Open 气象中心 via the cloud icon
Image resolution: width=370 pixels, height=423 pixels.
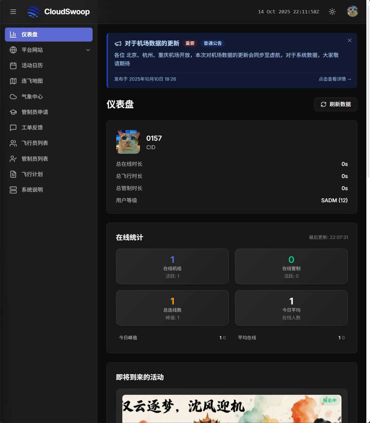(13, 96)
